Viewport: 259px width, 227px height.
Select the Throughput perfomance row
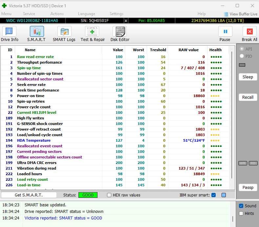[115, 62]
